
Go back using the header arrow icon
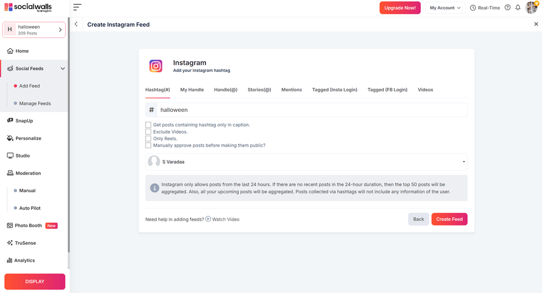76,24
